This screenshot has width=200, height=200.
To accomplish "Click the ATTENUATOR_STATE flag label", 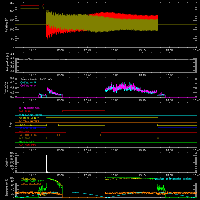I will 30,108.
